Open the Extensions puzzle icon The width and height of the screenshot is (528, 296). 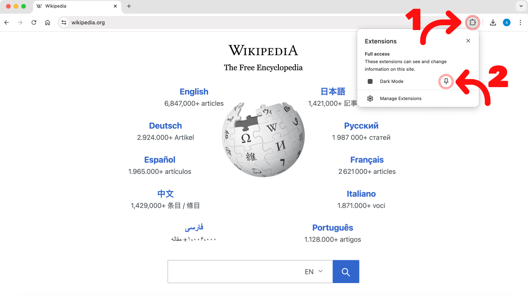tap(472, 22)
